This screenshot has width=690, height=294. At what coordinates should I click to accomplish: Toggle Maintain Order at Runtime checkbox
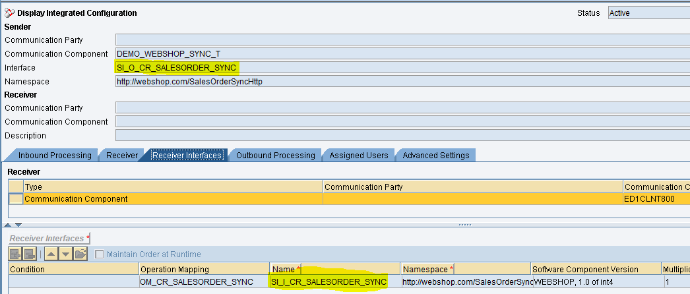[x=100, y=254]
